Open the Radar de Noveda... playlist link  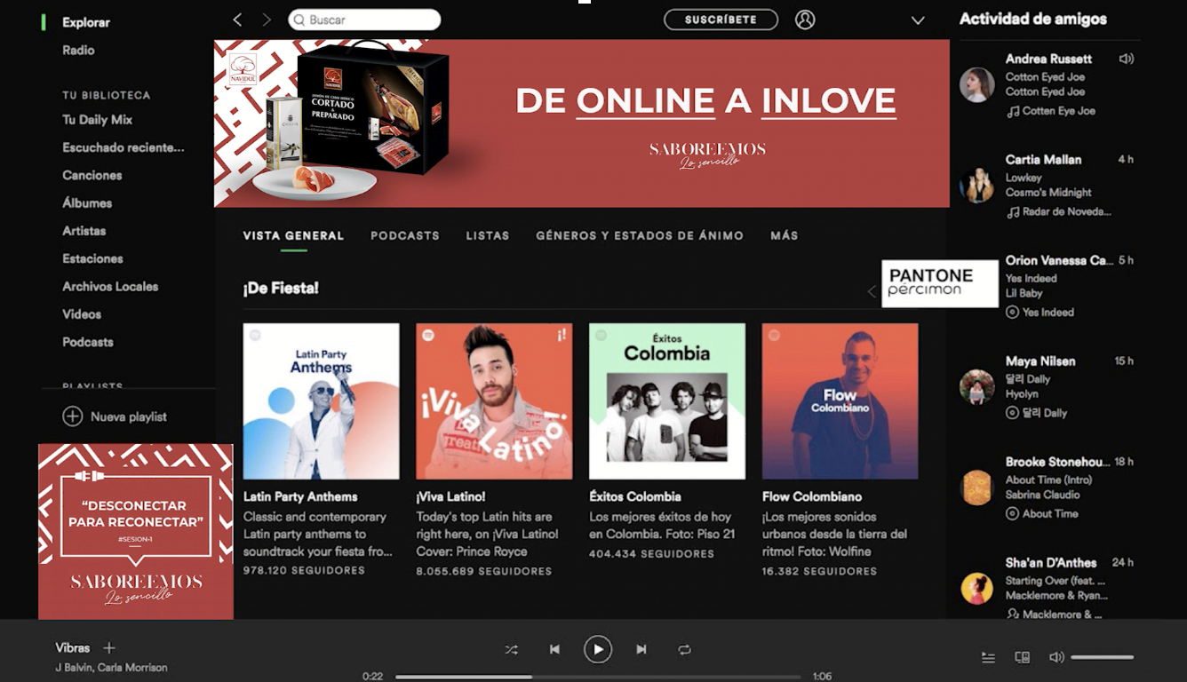click(x=1066, y=211)
